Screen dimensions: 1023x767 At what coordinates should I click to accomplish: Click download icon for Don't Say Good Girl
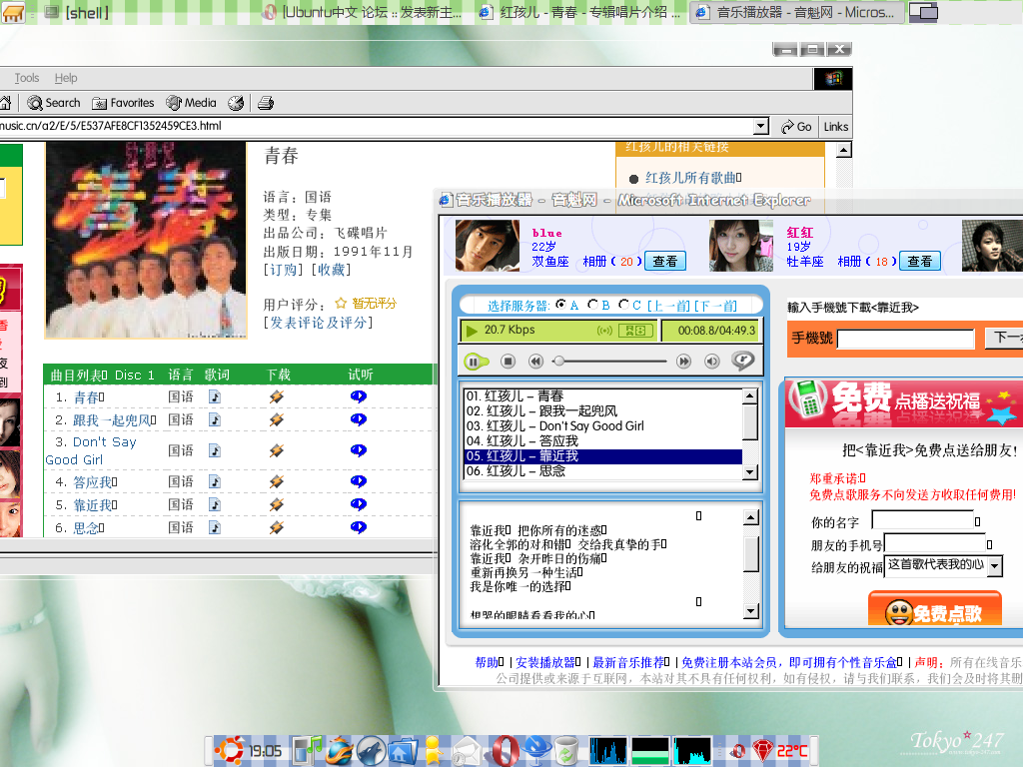coord(276,450)
